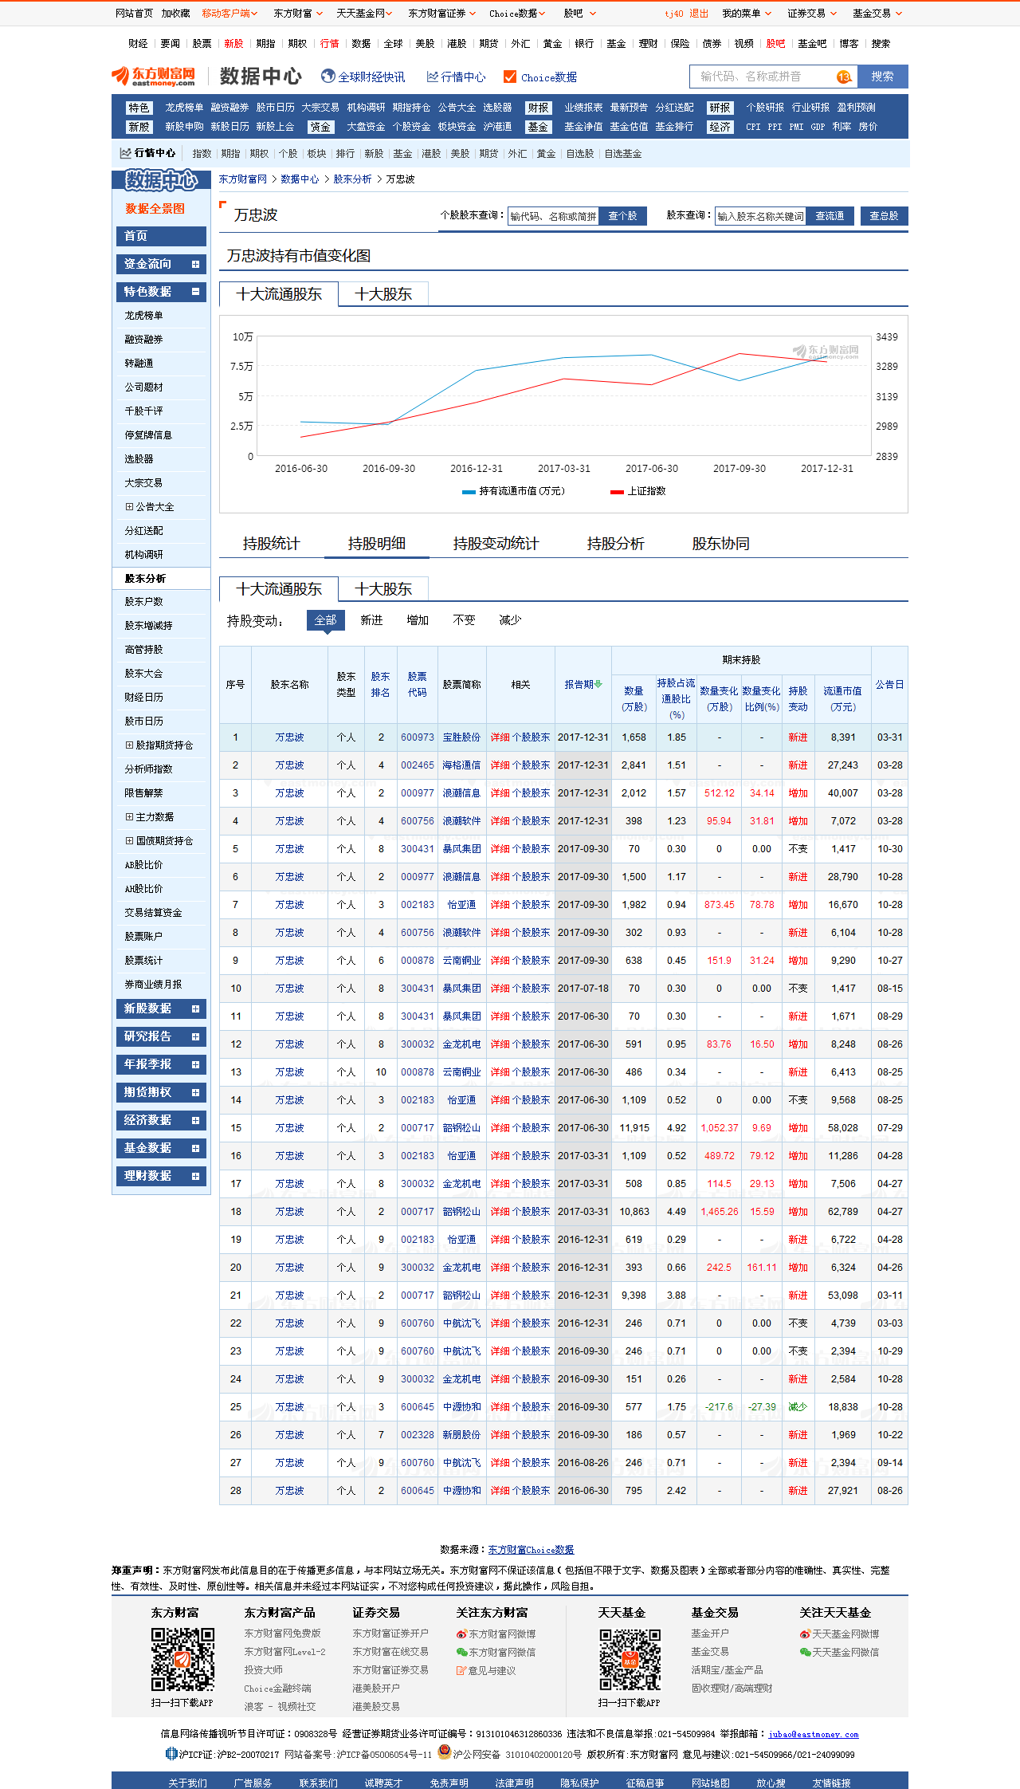Open 首页 in data center sidebar
Viewport: 1020px width, 1789px height.
click(x=161, y=236)
